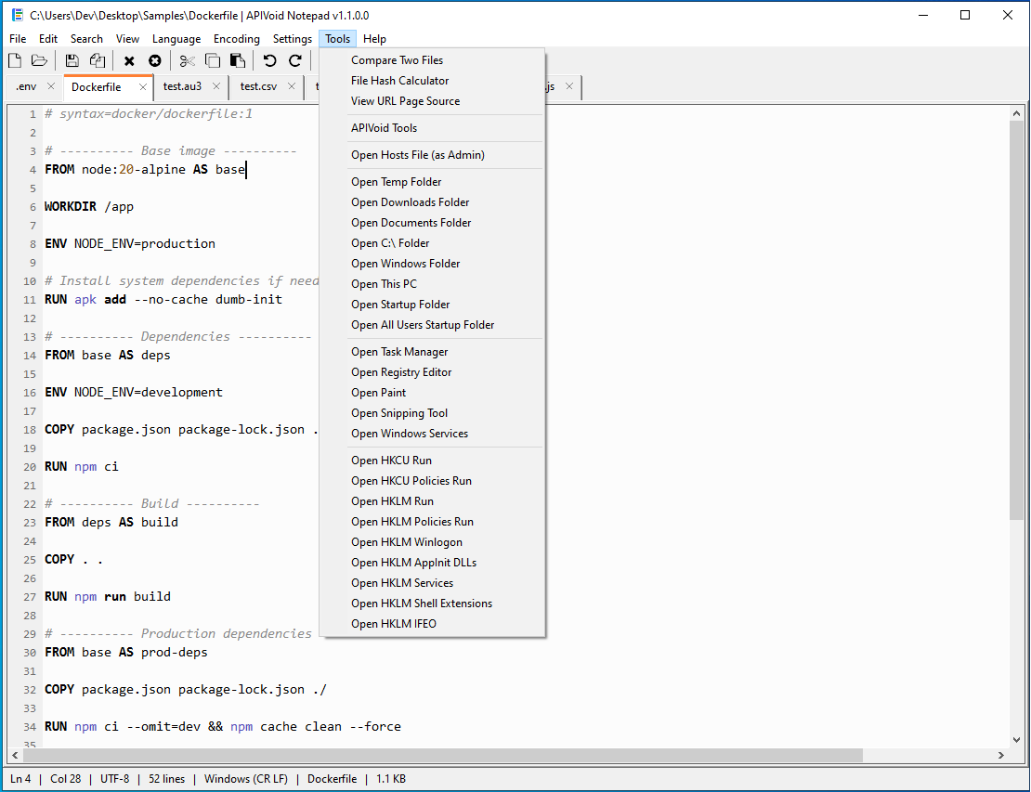The width and height of the screenshot is (1031, 792).
Task: Choose Compare Two Files
Action: (x=432, y=59)
